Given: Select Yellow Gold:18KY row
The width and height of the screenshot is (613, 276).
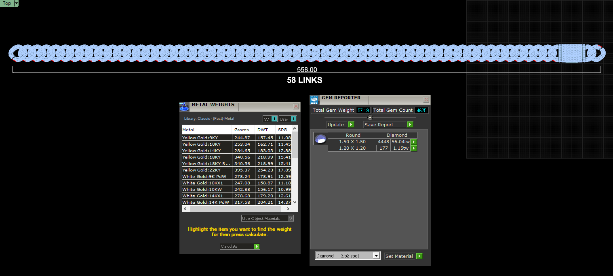Looking at the screenshot, I should (236, 157).
